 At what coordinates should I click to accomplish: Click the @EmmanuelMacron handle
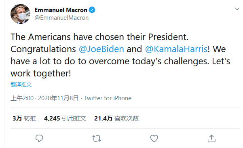click(x=61, y=18)
